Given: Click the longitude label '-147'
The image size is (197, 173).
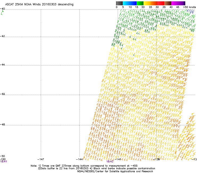Looking at the screenshot, I should click(41, 159).
